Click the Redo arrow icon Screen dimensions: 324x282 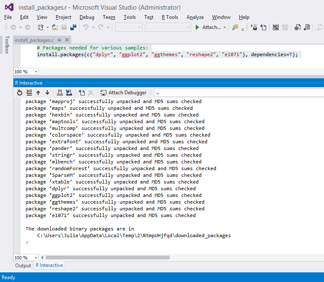[x=101, y=27]
